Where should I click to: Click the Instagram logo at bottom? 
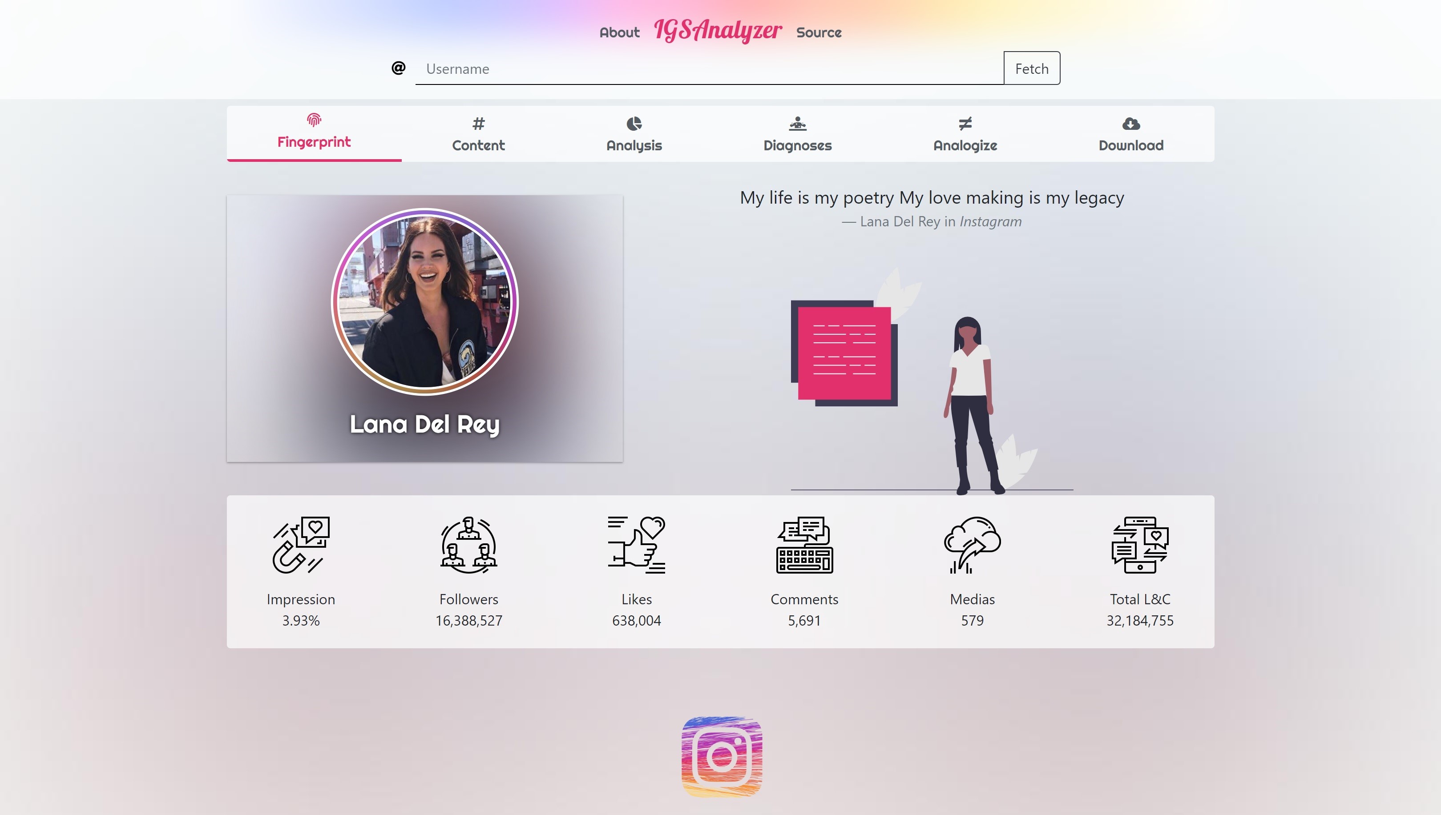click(721, 756)
